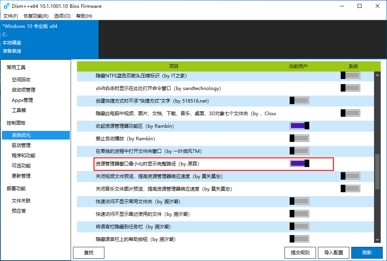
Task: Toggle 快速访问不显示常用文件夹 switch
Action: (x=299, y=201)
